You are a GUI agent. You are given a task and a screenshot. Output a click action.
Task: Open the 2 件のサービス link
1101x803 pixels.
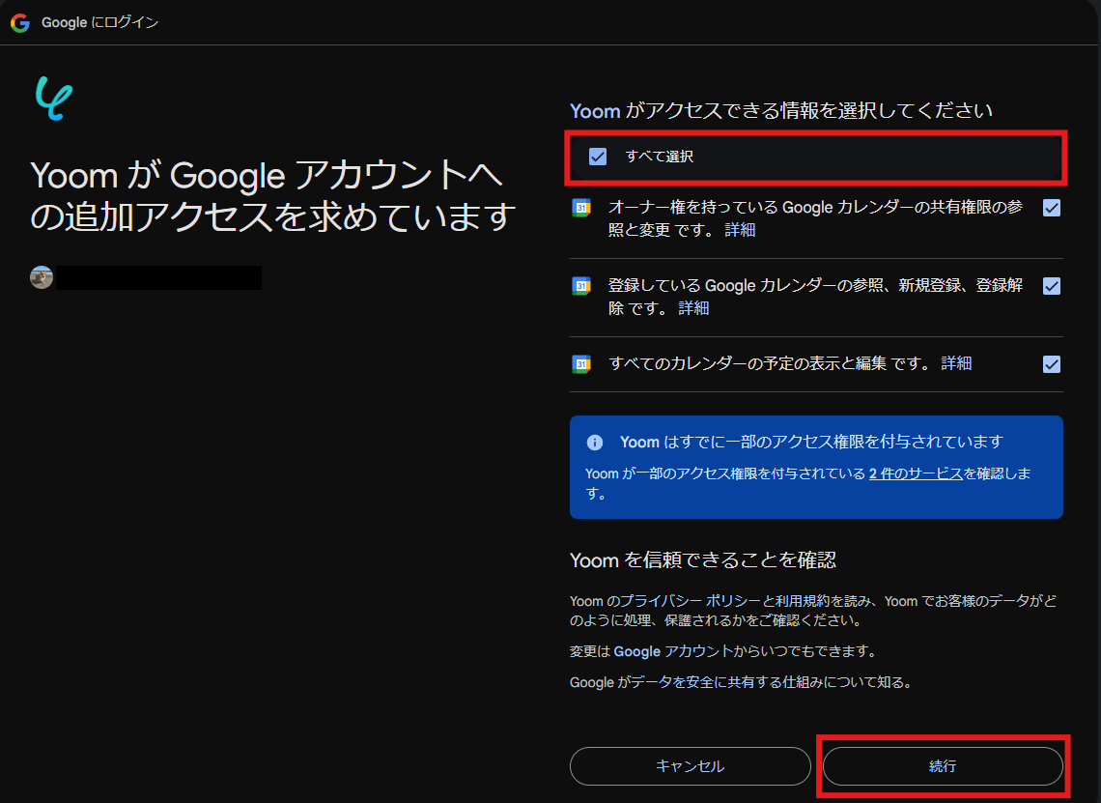pos(916,473)
